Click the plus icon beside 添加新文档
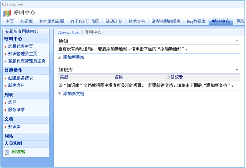This screenshot has height=168, width=246. [59, 94]
